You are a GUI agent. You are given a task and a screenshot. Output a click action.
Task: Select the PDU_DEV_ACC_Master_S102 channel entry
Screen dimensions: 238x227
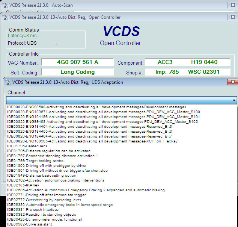coord(121,122)
